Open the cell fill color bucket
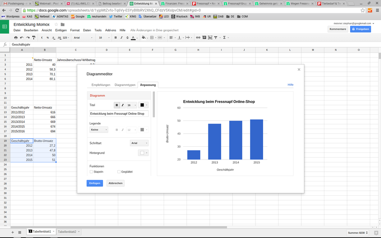 144,38
